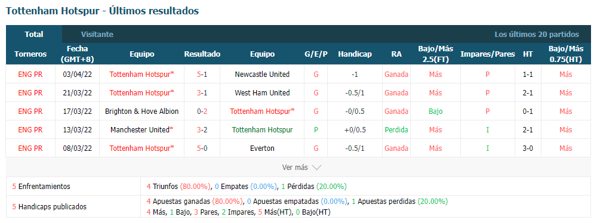Open Everton team link
The image size is (597, 223).
(262, 148)
